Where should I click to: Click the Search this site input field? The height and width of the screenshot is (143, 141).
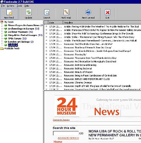(66, 133)
